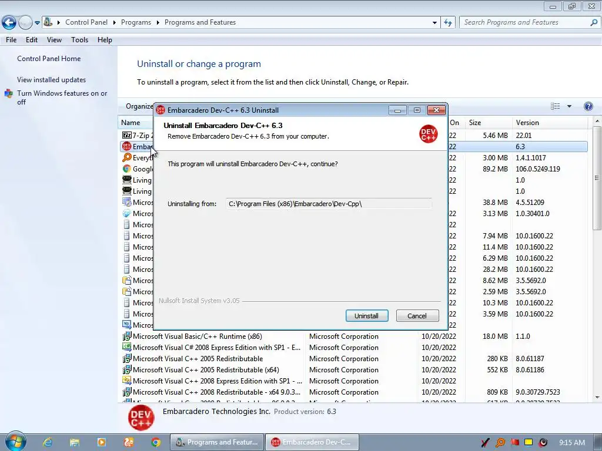Open the View menu
This screenshot has height=451, width=602.
[54, 40]
